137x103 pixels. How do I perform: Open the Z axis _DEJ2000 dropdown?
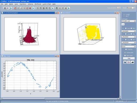(129, 42)
